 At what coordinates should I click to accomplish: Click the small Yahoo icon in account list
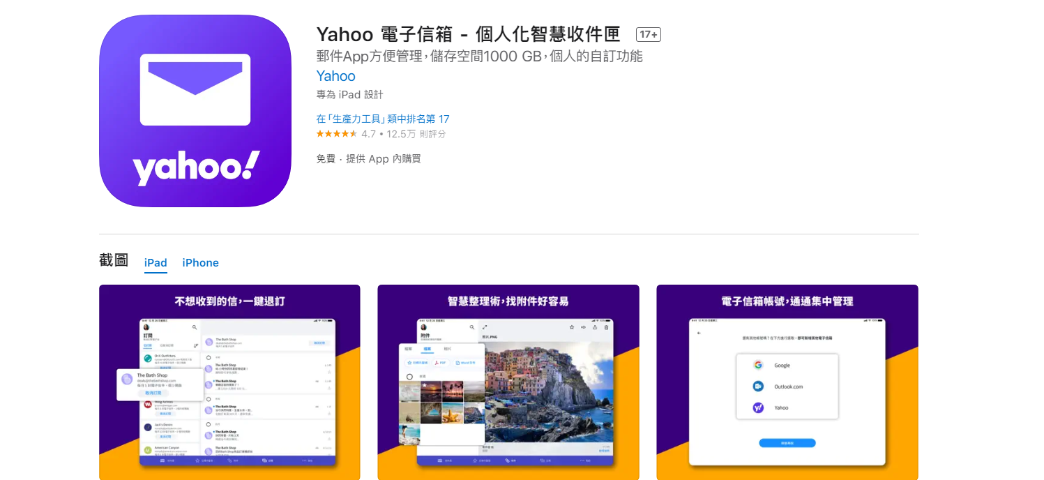coord(758,407)
